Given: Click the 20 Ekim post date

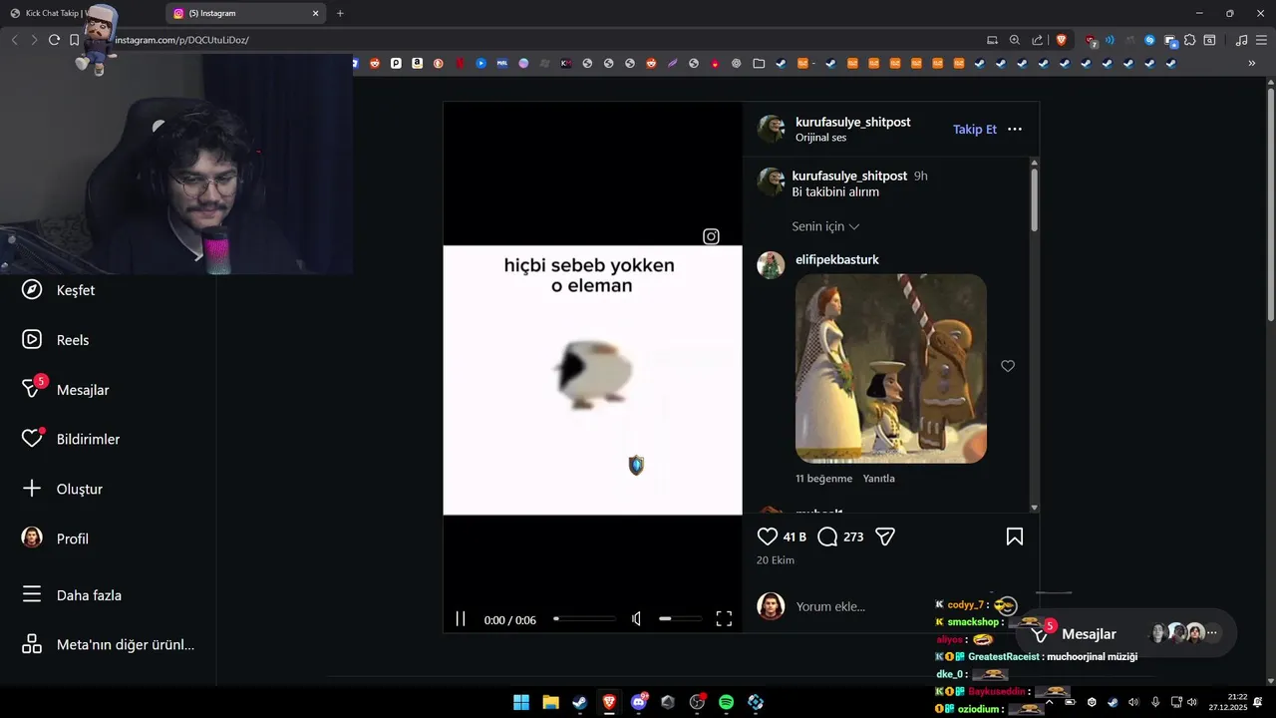Looking at the screenshot, I should [x=776, y=560].
